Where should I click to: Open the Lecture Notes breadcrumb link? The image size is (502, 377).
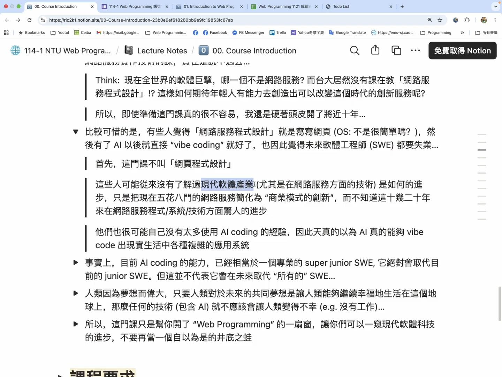point(162,50)
